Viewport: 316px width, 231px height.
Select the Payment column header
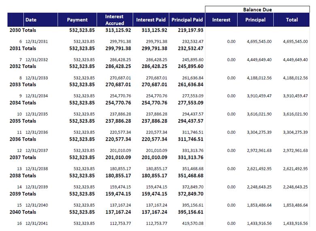pyautogui.click(x=77, y=20)
